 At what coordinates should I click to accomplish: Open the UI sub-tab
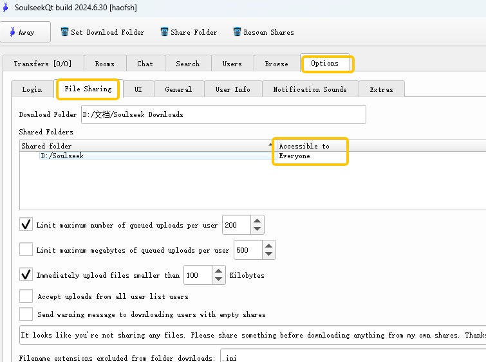[x=138, y=89]
